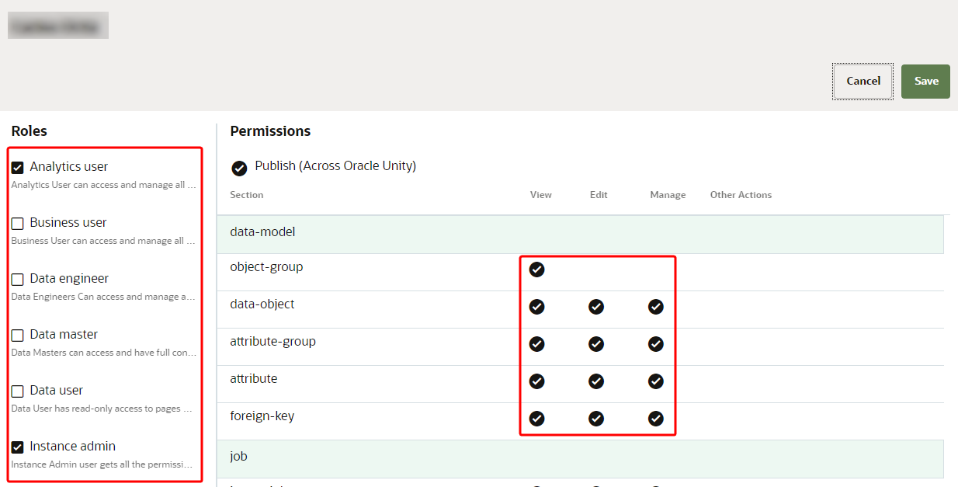Screen dimensions: 958x487
Task: Select the data-model section header
Action: (580, 235)
